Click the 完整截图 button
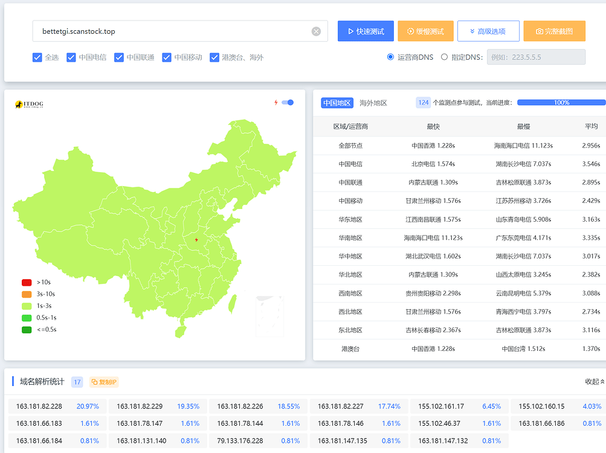Viewport: 606px width, 453px height. (554, 31)
